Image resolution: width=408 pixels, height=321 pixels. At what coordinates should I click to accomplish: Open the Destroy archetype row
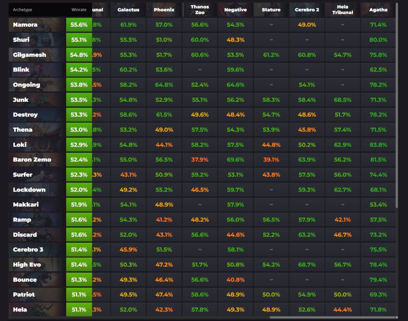point(37,114)
